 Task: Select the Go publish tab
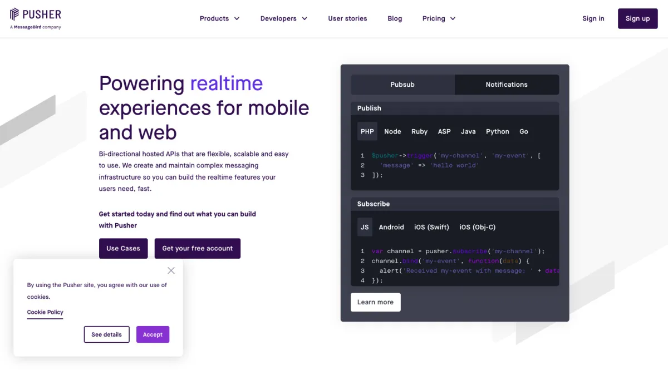click(x=524, y=131)
